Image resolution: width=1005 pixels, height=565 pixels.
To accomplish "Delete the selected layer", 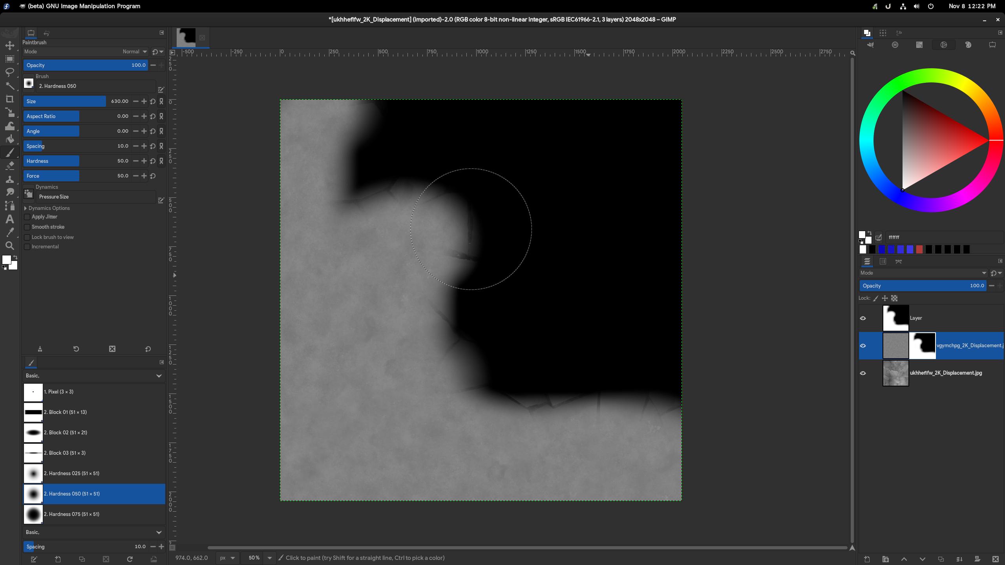I will pos(996,559).
